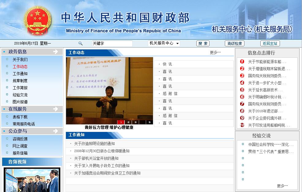Expand 更多 in 经验交流 panel
Screen dimensions: 302x192
282,186
